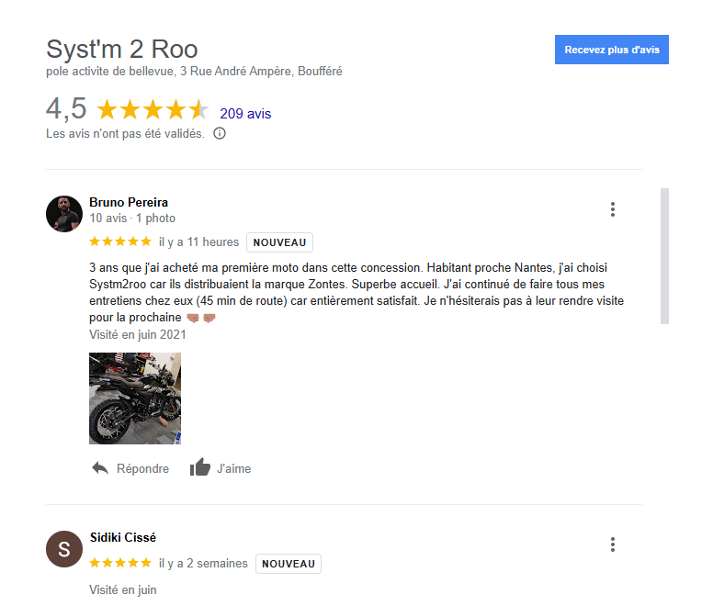Open the three-dot menu on Bruno Pereira's review

point(613,209)
